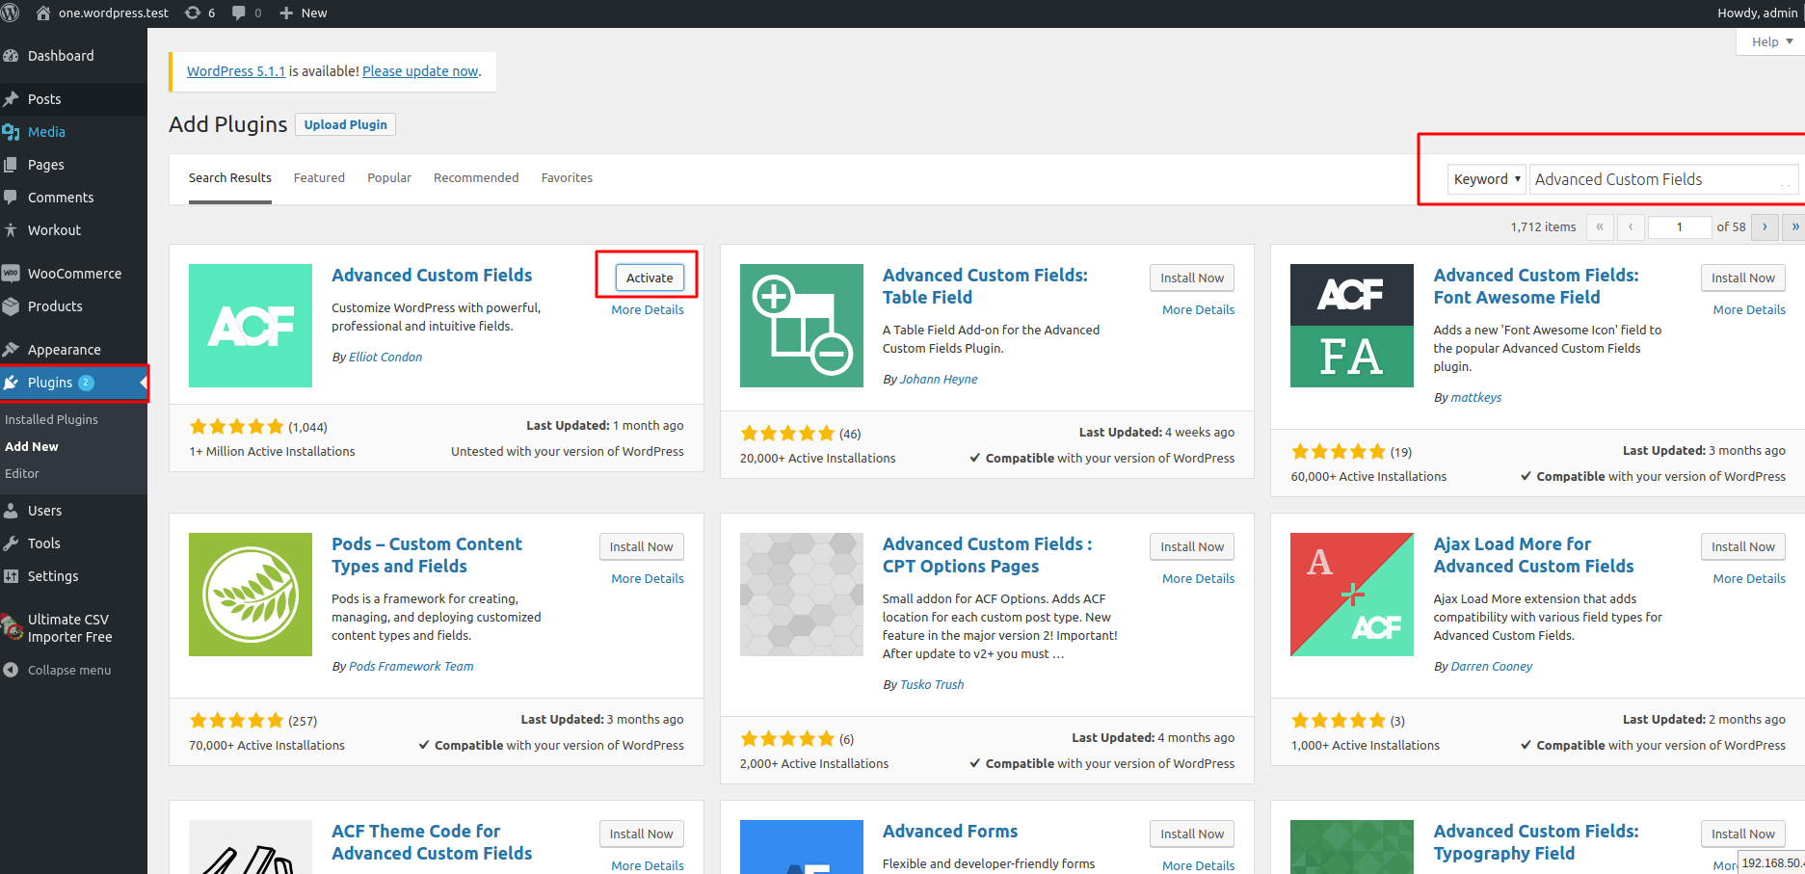The height and width of the screenshot is (874, 1805).
Task: Click the Advanced Custom Fields ACF logo thumbnail
Action: point(251,326)
